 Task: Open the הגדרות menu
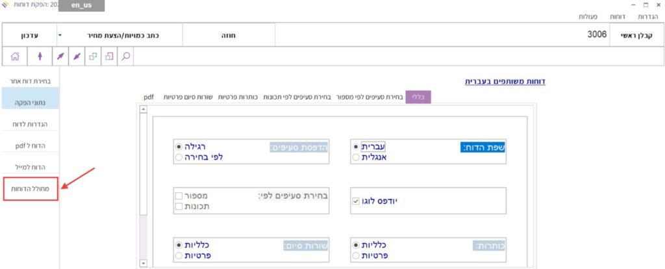[647, 16]
